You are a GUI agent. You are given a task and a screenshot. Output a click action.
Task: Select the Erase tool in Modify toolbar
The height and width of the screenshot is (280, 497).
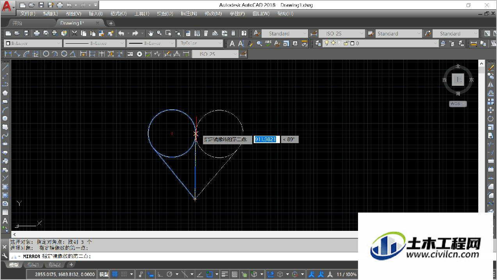(491, 67)
